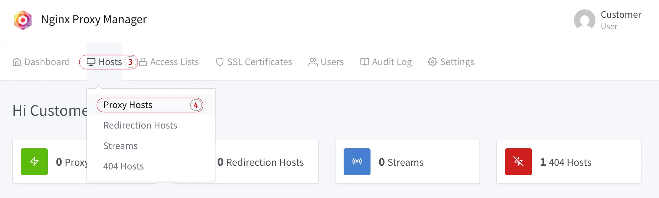Select Streams from dropdown menu
The width and height of the screenshot is (659, 198).
click(x=151, y=146)
